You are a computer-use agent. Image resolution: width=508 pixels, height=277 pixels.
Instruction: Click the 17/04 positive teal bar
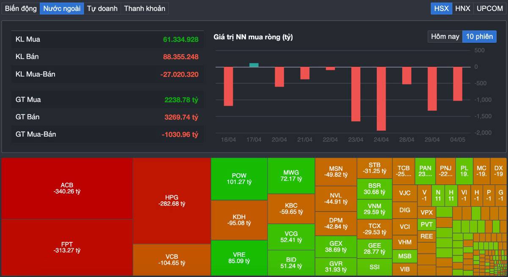pos(254,65)
